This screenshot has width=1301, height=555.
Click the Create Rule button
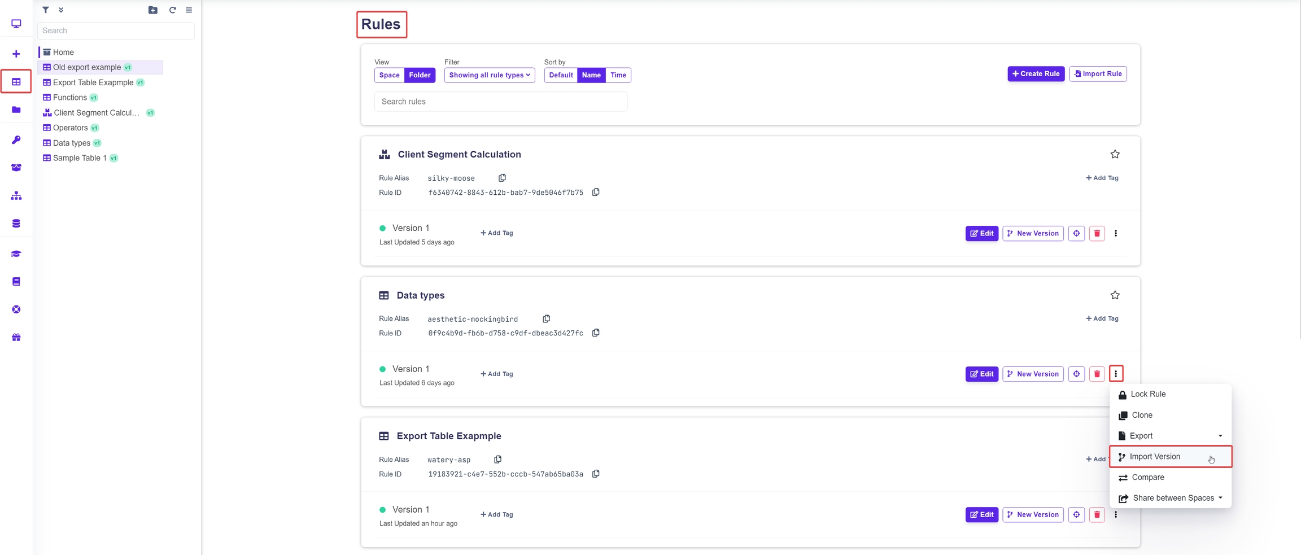[x=1036, y=74]
